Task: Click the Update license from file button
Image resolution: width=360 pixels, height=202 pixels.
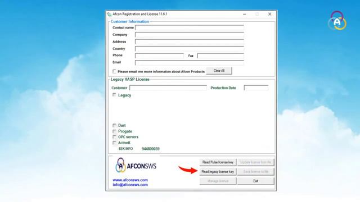Action: click(255, 162)
